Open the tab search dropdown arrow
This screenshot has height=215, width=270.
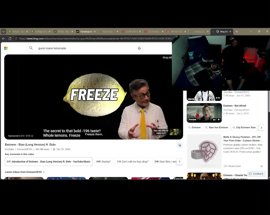coord(4,32)
